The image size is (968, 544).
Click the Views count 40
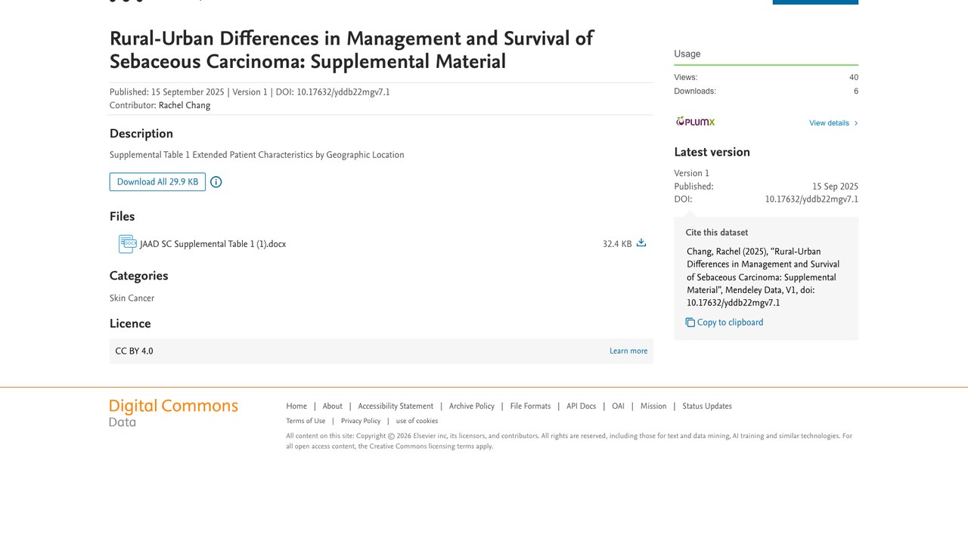854,77
